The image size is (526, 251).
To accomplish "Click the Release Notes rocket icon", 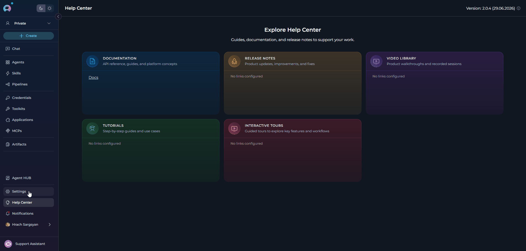I will click(234, 61).
